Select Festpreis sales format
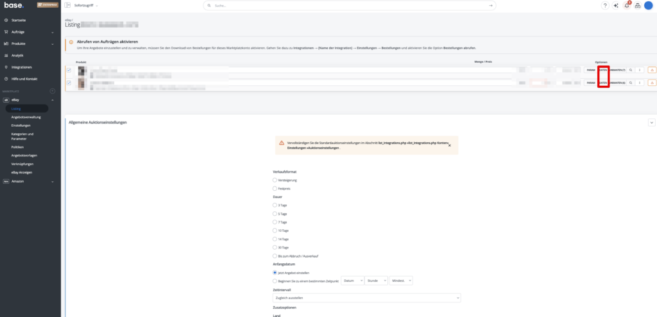The height and width of the screenshot is (317, 657). tap(275, 189)
